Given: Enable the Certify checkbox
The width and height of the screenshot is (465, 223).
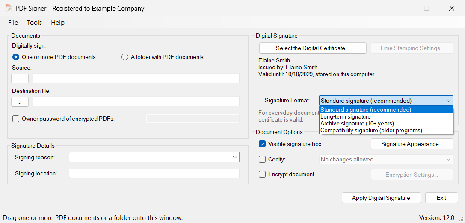Looking at the screenshot, I should pyautogui.click(x=262, y=159).
